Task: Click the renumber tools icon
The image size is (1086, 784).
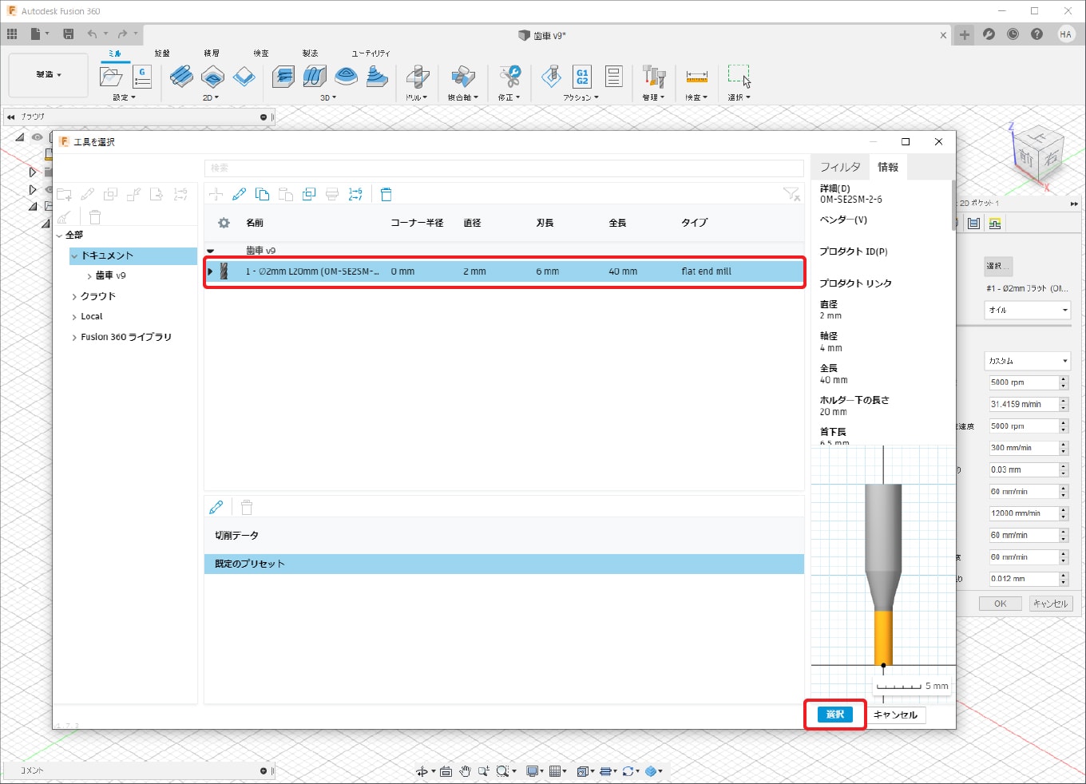Action: [x=356, y=194]
